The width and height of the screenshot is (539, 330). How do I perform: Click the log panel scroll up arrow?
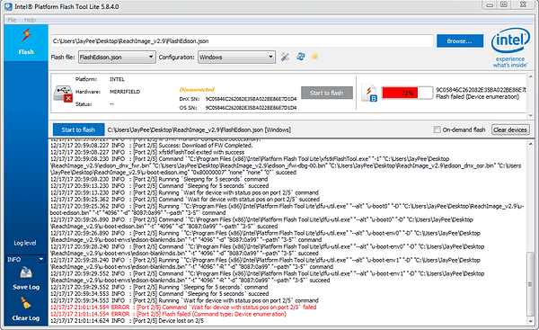pyautogui.click(x=530, y=144)
